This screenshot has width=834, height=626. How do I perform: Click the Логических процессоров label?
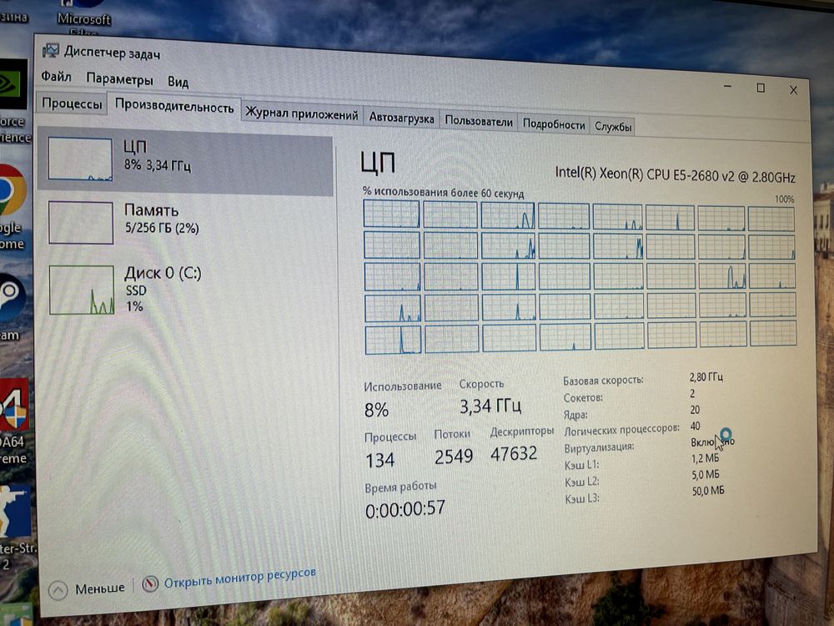click(622, 429)
